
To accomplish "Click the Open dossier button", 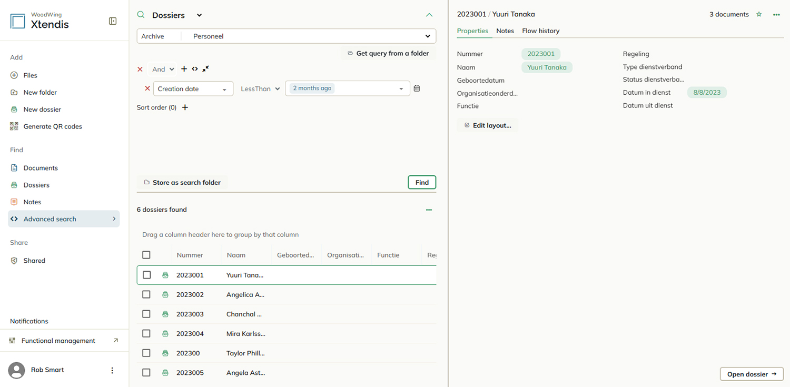I will click(x=752, y=374).
